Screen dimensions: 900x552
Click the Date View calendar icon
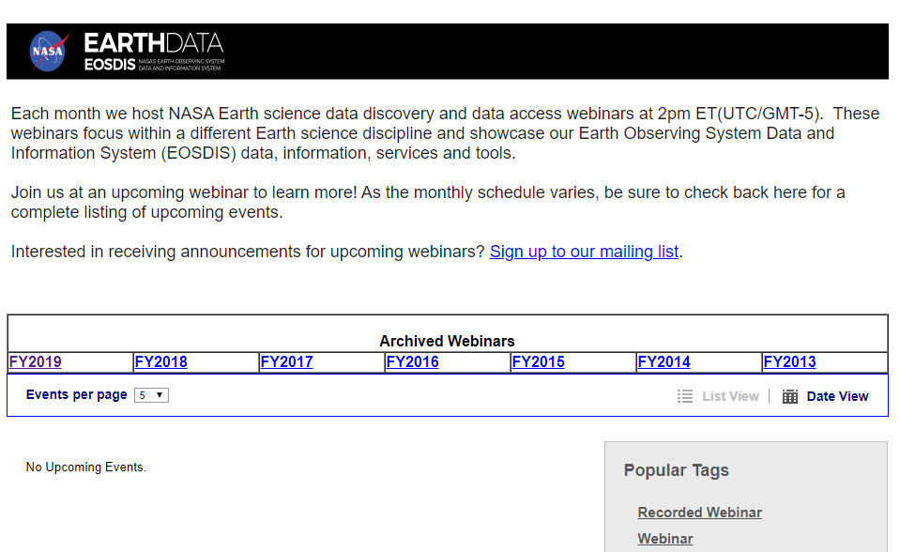click(790, 396)
